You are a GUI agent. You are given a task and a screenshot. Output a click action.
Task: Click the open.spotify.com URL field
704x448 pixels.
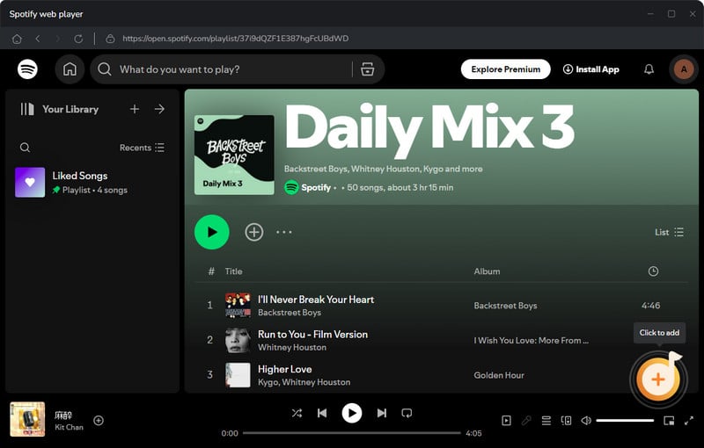(235, 39)
